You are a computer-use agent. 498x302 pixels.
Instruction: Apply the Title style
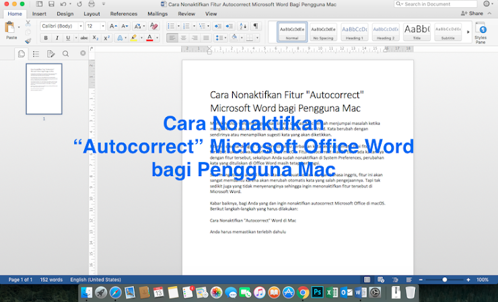(x=417, y=32)
